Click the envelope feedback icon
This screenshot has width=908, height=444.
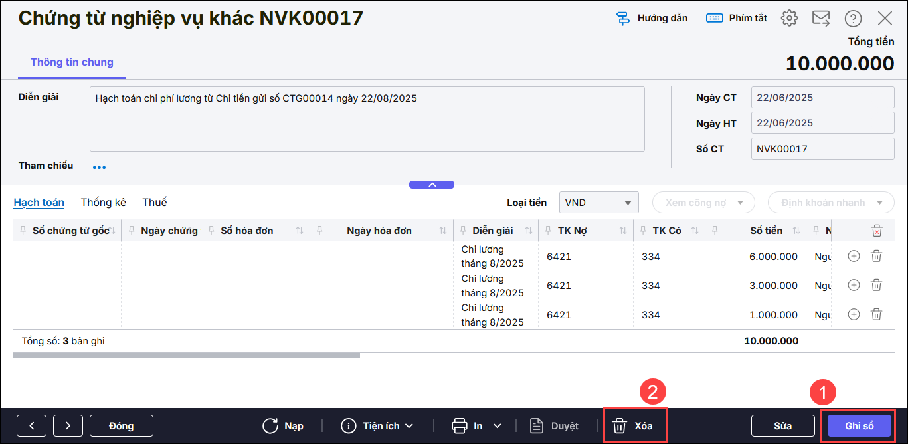(821, 18)
